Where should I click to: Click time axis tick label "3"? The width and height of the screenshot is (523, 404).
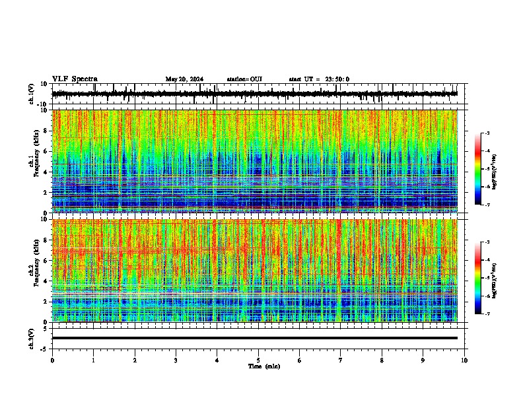click(176, 360)
